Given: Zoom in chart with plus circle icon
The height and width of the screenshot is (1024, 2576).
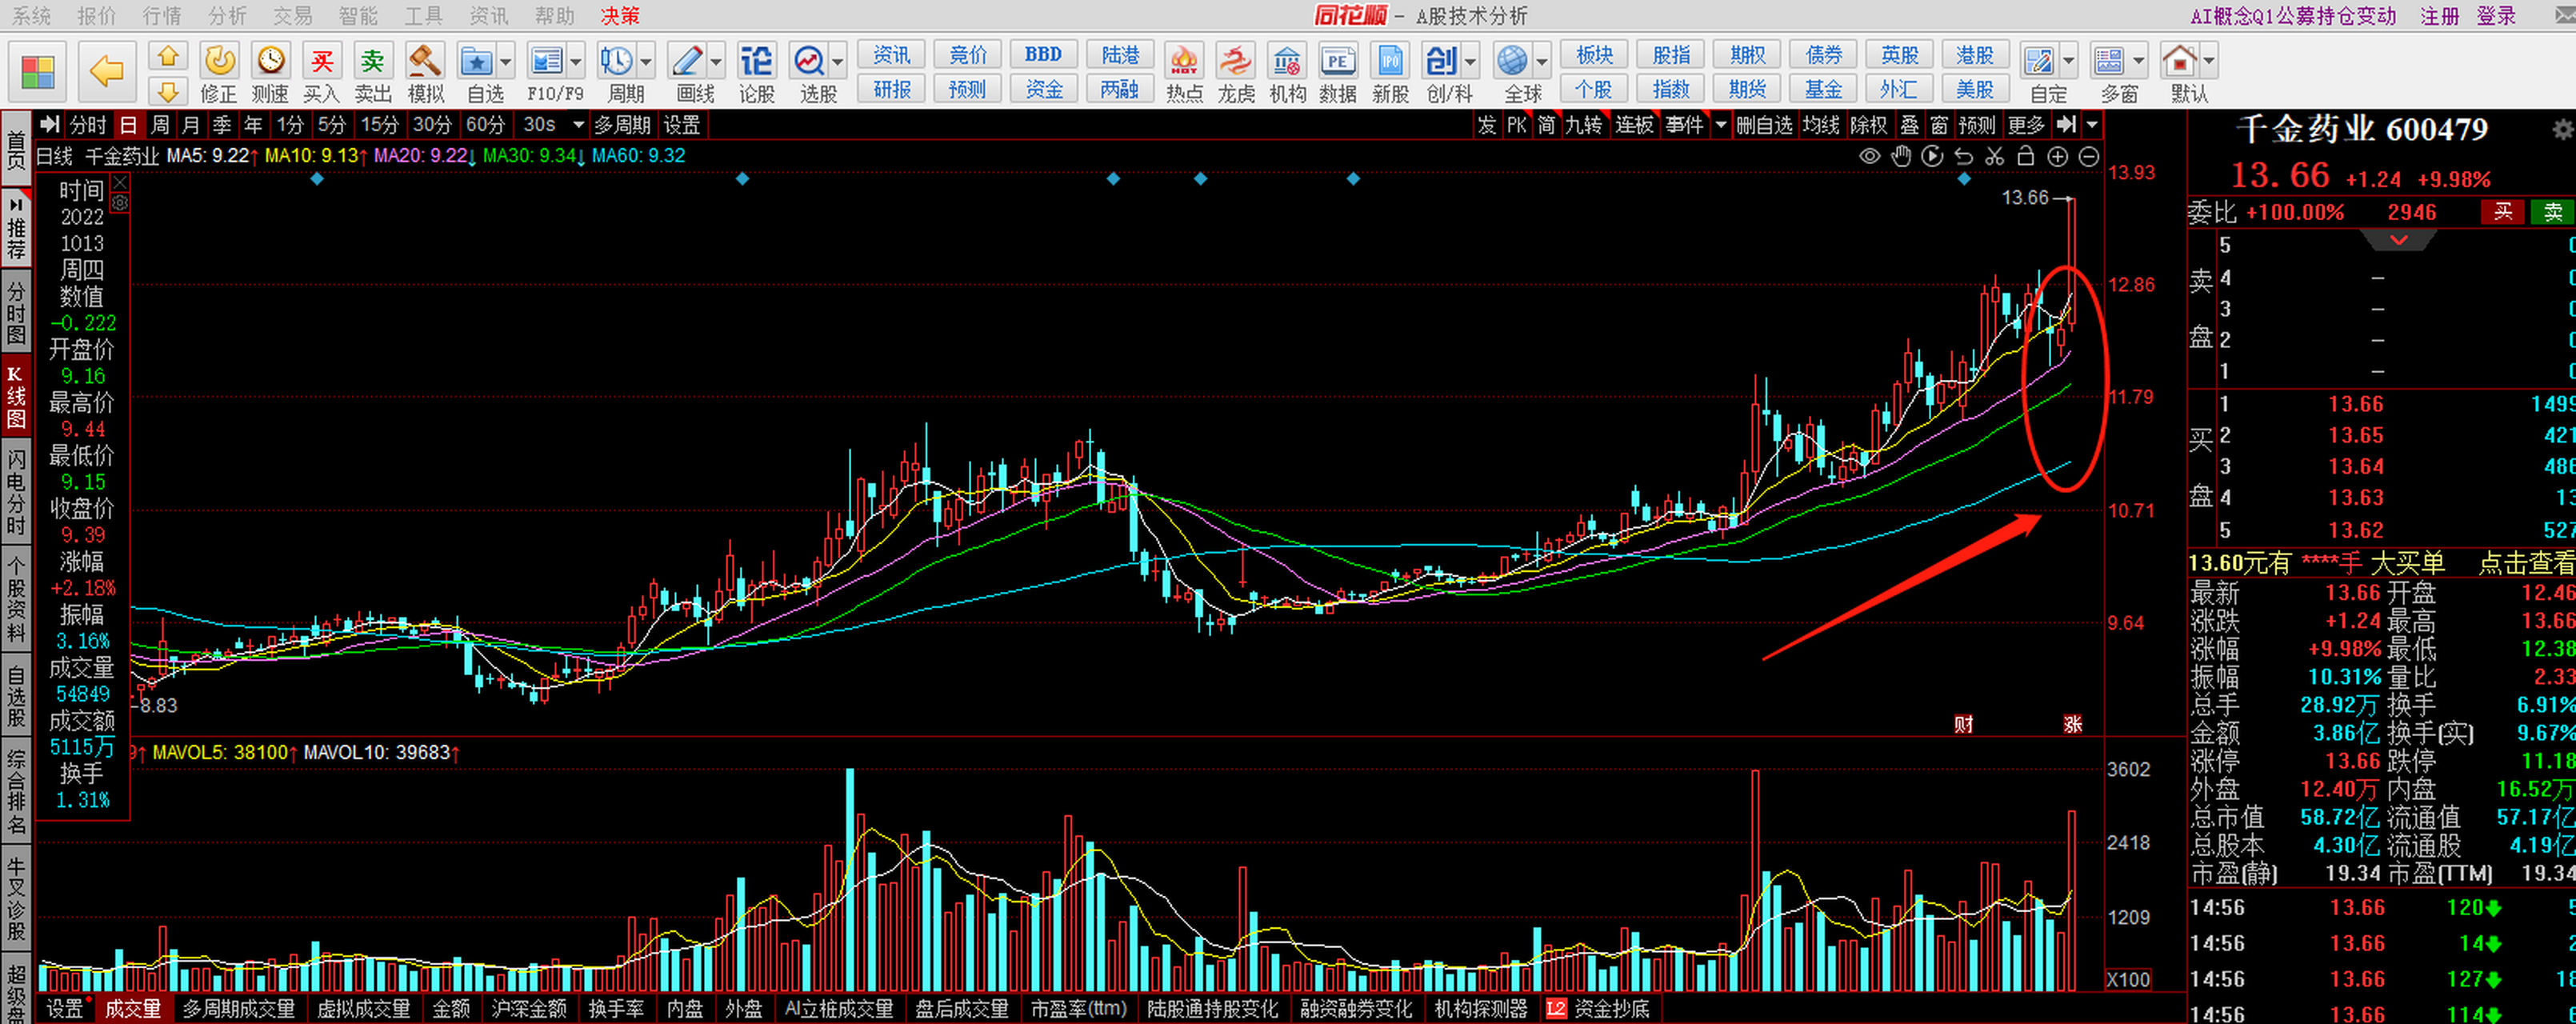Looking at the screenshot, I should (2057, 156).
